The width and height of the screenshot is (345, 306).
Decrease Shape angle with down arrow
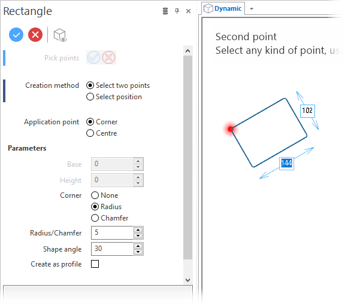click(x=138, y=252)
